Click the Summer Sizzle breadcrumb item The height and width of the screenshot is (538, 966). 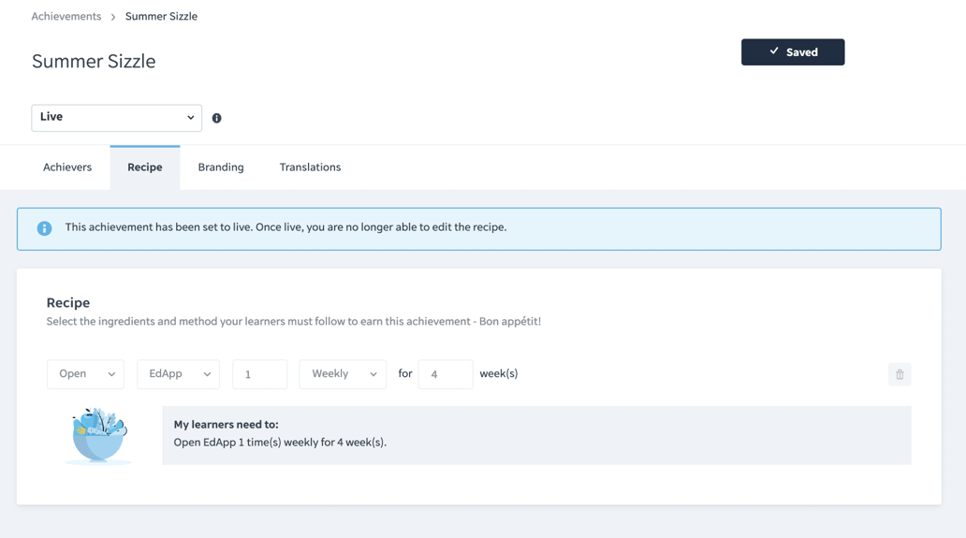point(161,17)
